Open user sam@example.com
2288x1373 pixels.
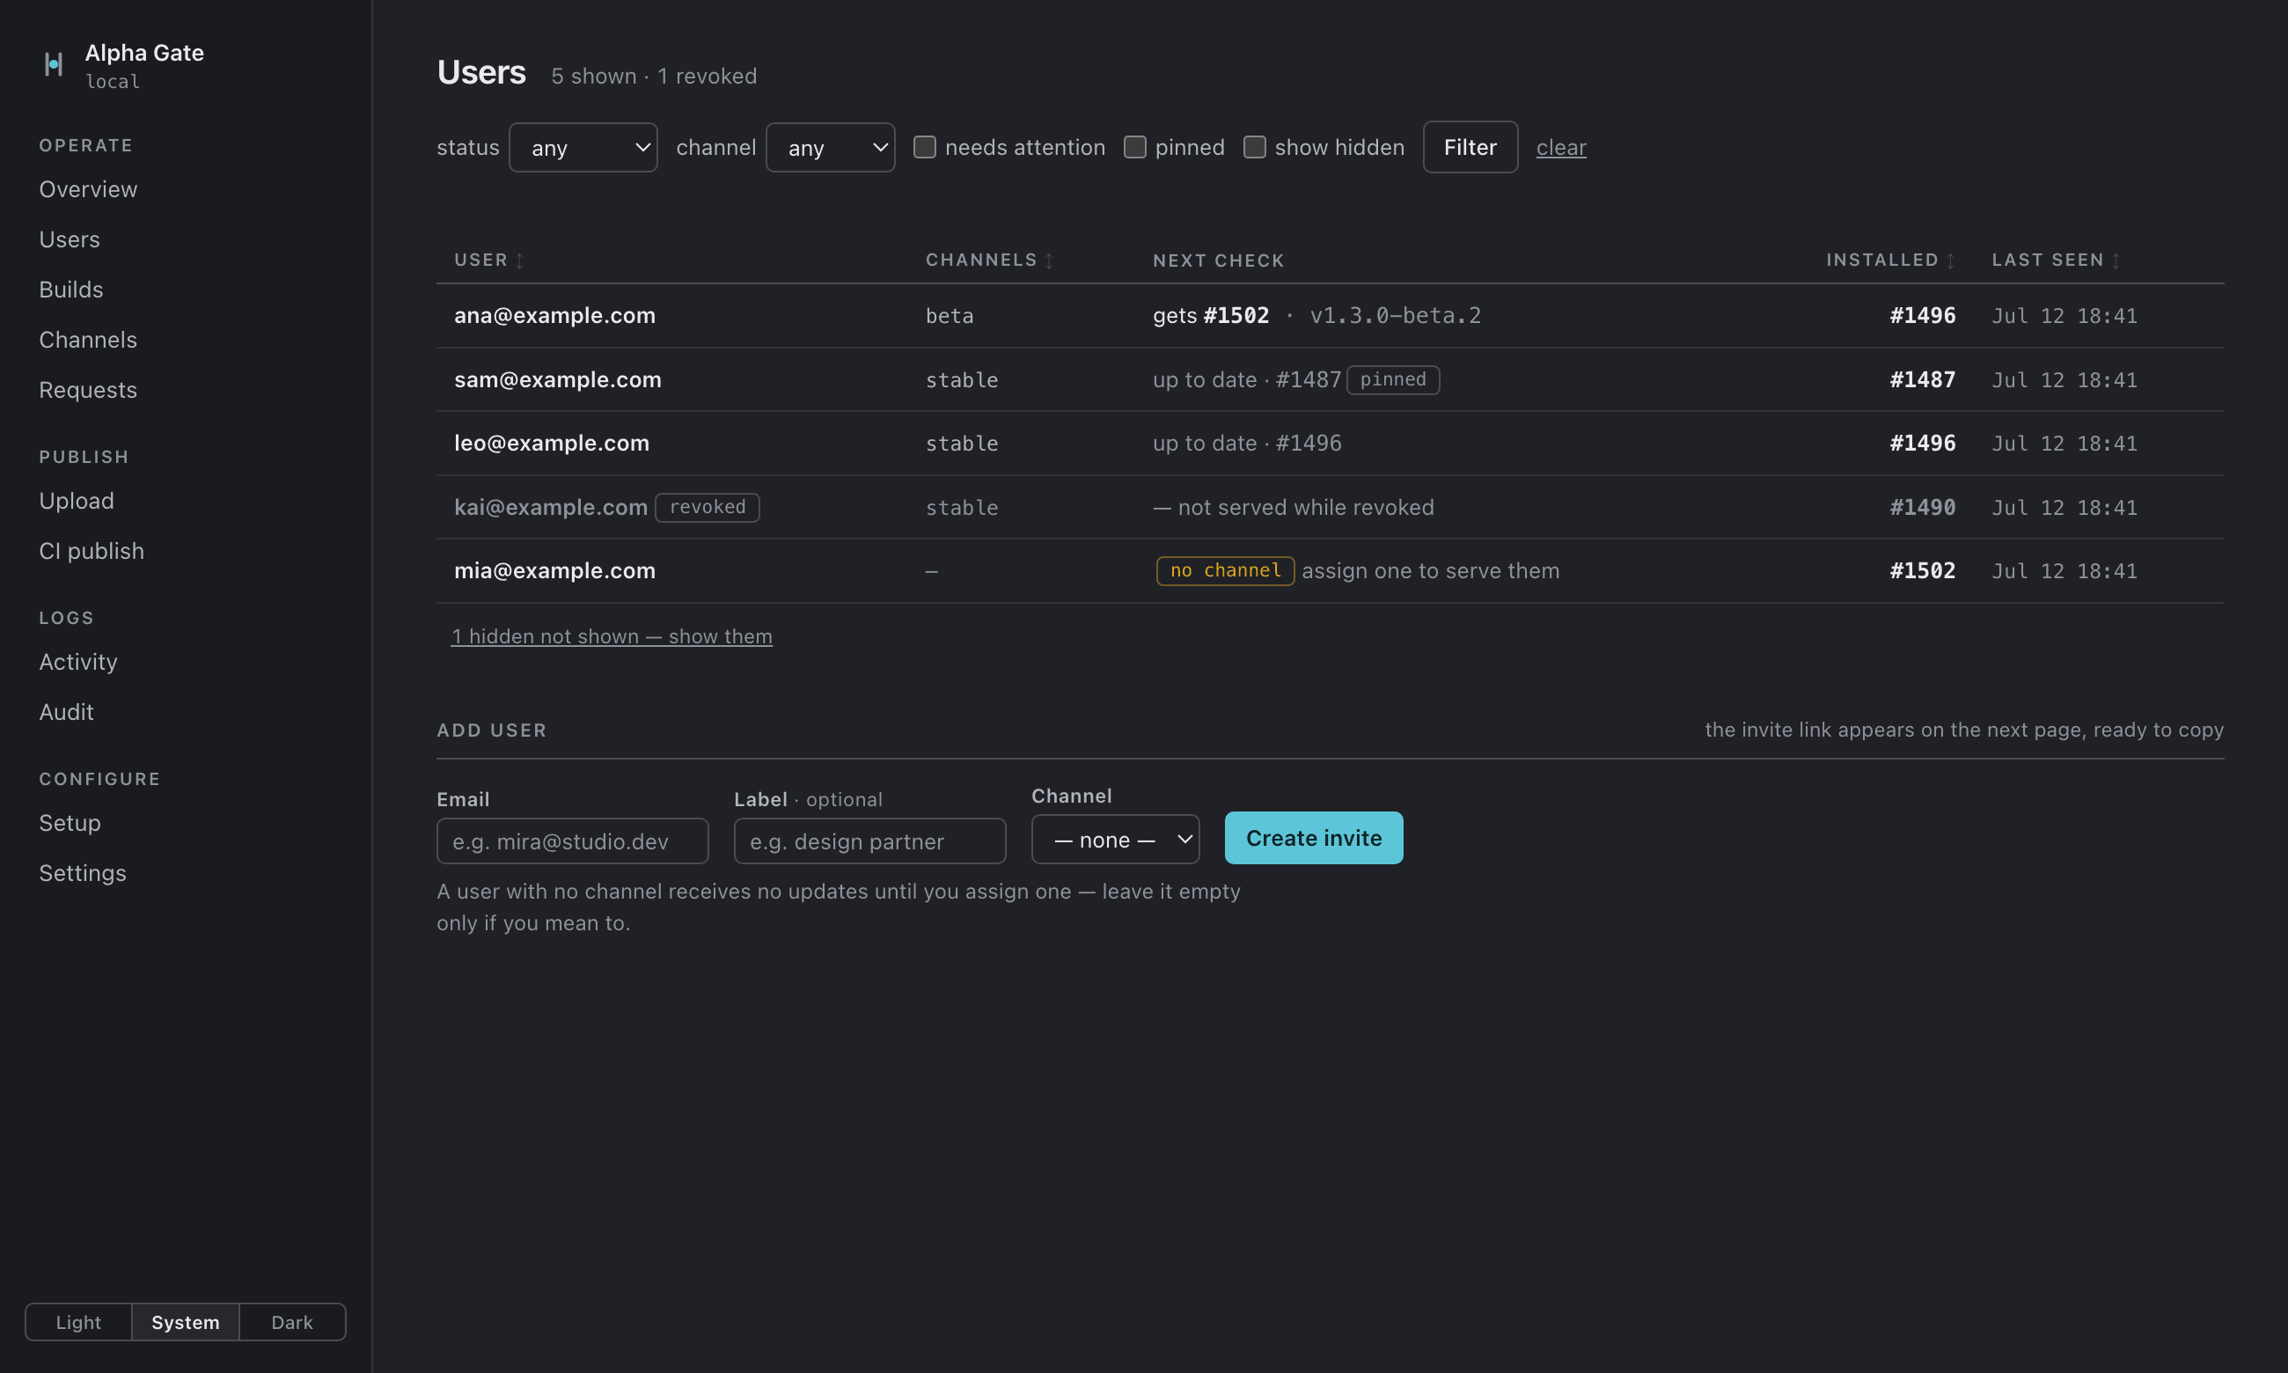pyautogui.click(x=558, y=379)
